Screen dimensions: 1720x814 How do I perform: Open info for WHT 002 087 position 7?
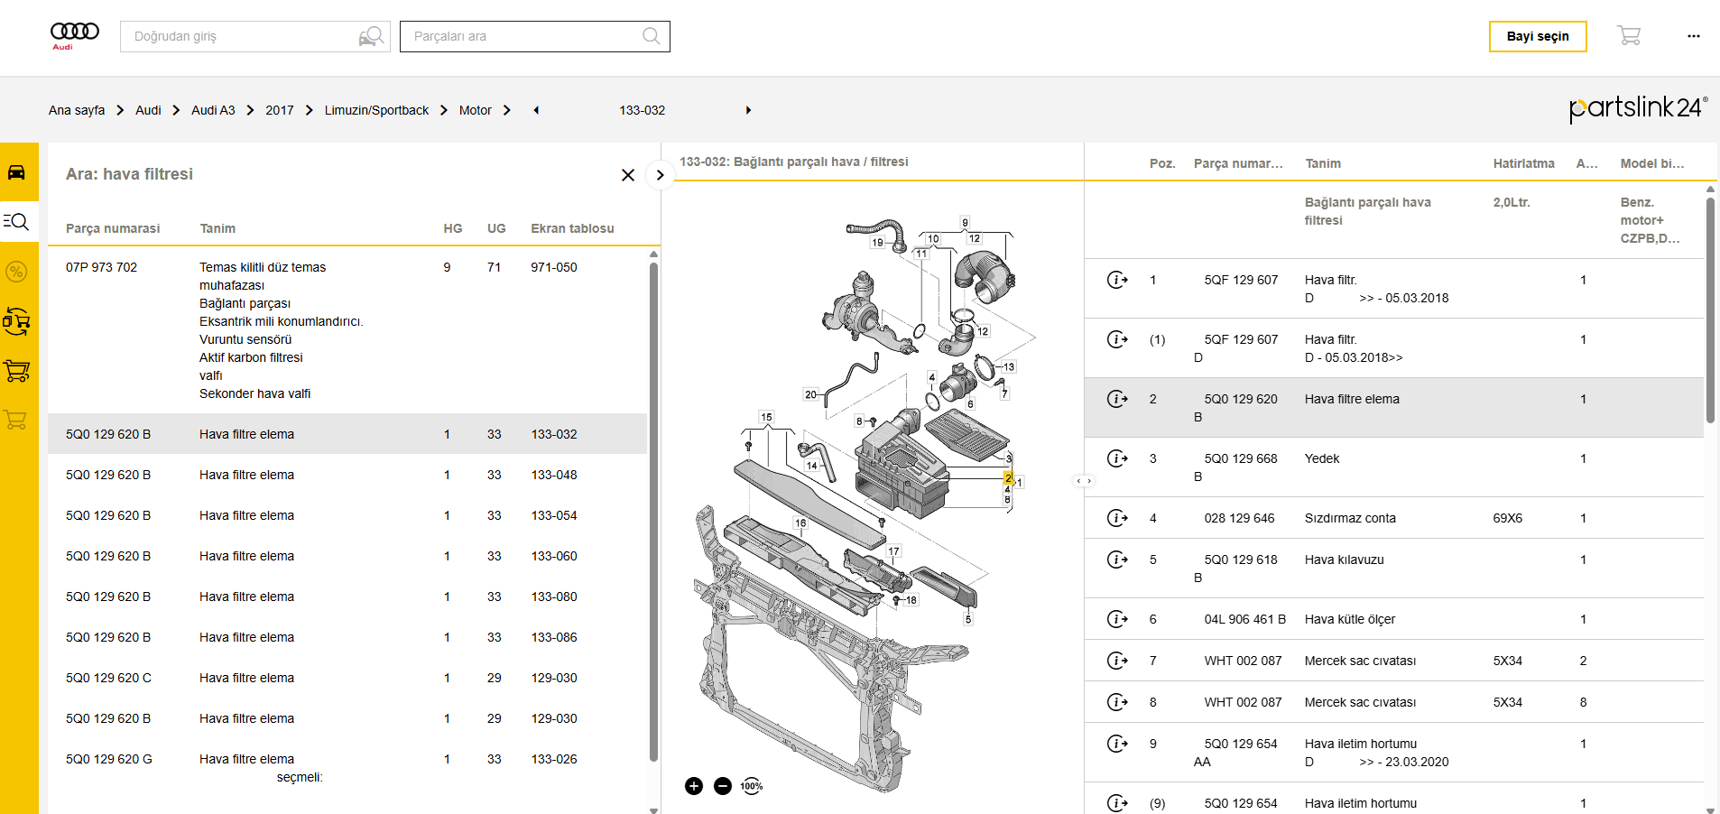[x=1117, y=661]
